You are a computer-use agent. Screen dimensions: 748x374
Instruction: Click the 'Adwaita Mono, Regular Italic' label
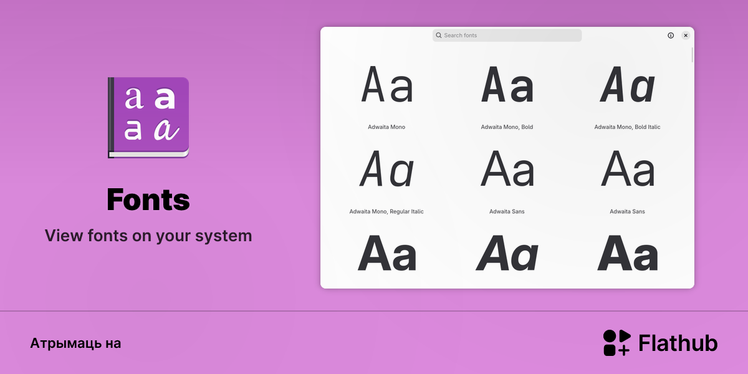point(386,212)
